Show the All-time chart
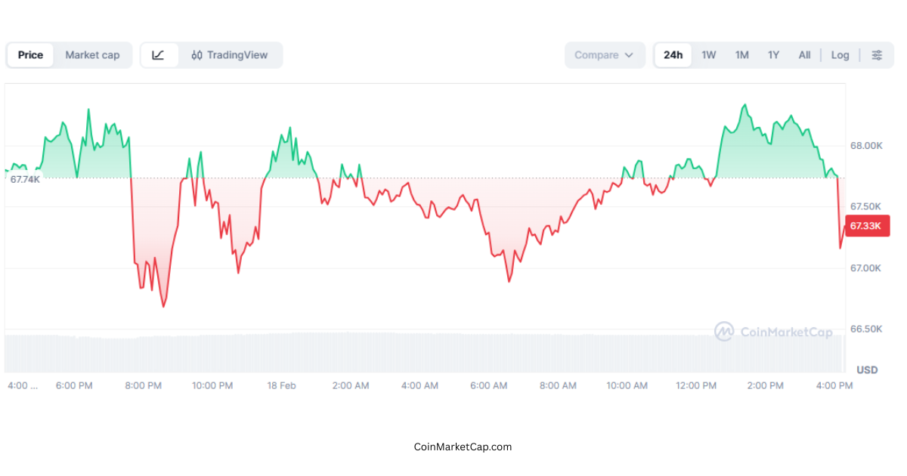The height and width of the screenshot is (476, 907). click(804, 54)
